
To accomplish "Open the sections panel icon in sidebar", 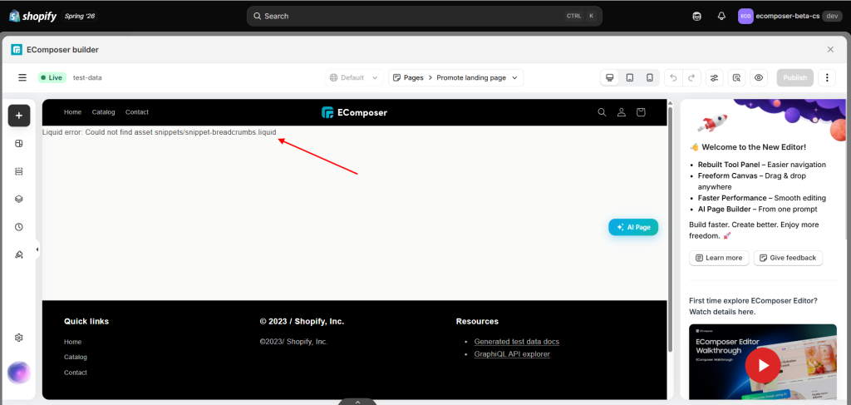I will tap(19, 171).
